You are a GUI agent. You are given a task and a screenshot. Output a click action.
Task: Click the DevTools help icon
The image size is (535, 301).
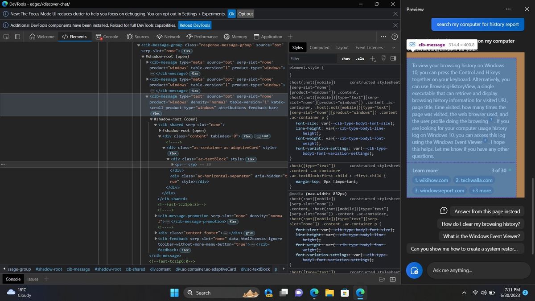(x=395, y=37)
